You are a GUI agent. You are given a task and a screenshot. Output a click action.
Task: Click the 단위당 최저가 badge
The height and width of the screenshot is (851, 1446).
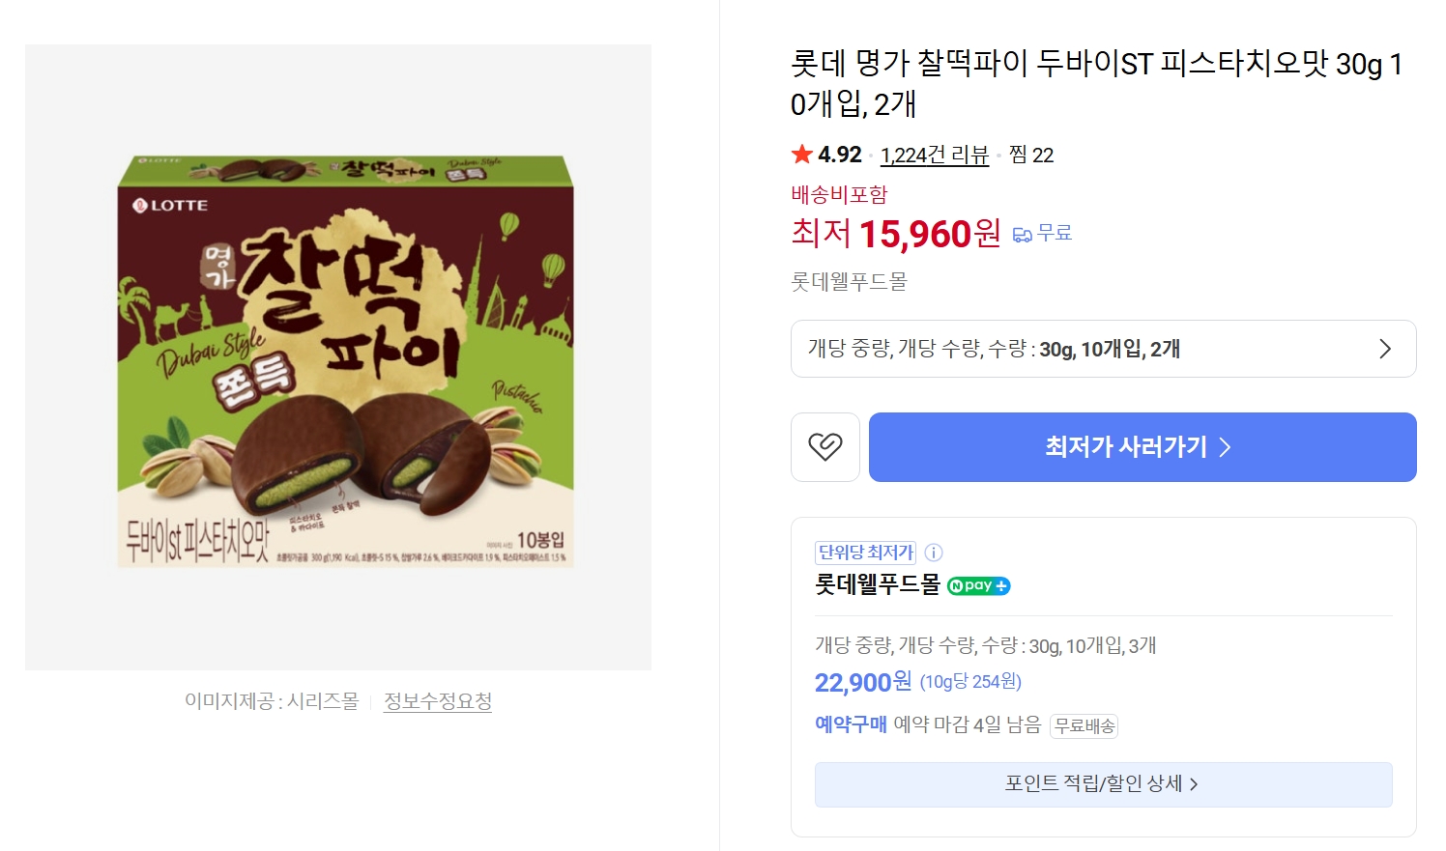pyautogui.click(x=865, y=553)
